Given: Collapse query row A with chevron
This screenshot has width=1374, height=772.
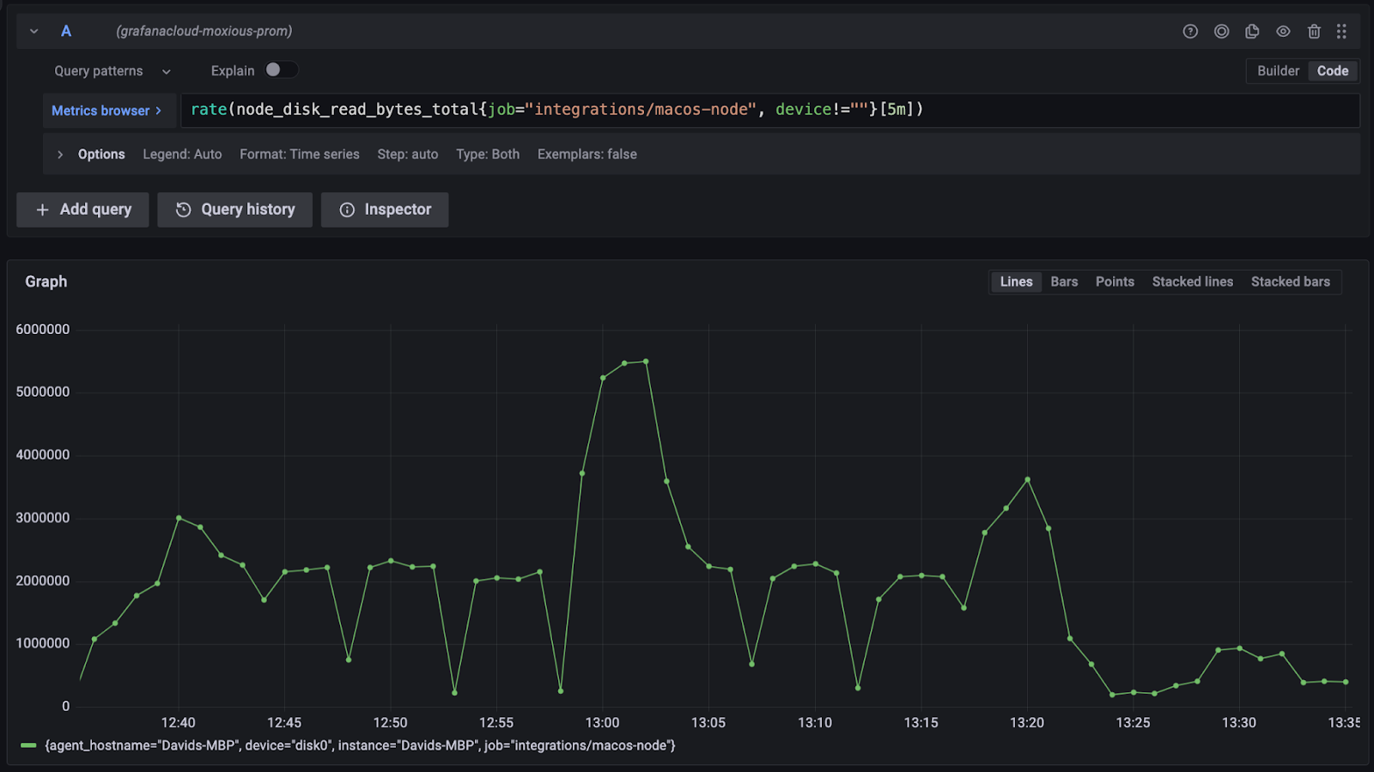Looking at the screenshot, I should 34,32.
